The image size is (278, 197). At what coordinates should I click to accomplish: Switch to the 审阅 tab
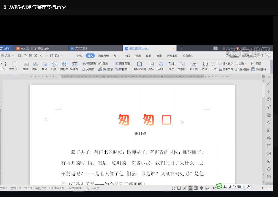click(x=127, y=55)
